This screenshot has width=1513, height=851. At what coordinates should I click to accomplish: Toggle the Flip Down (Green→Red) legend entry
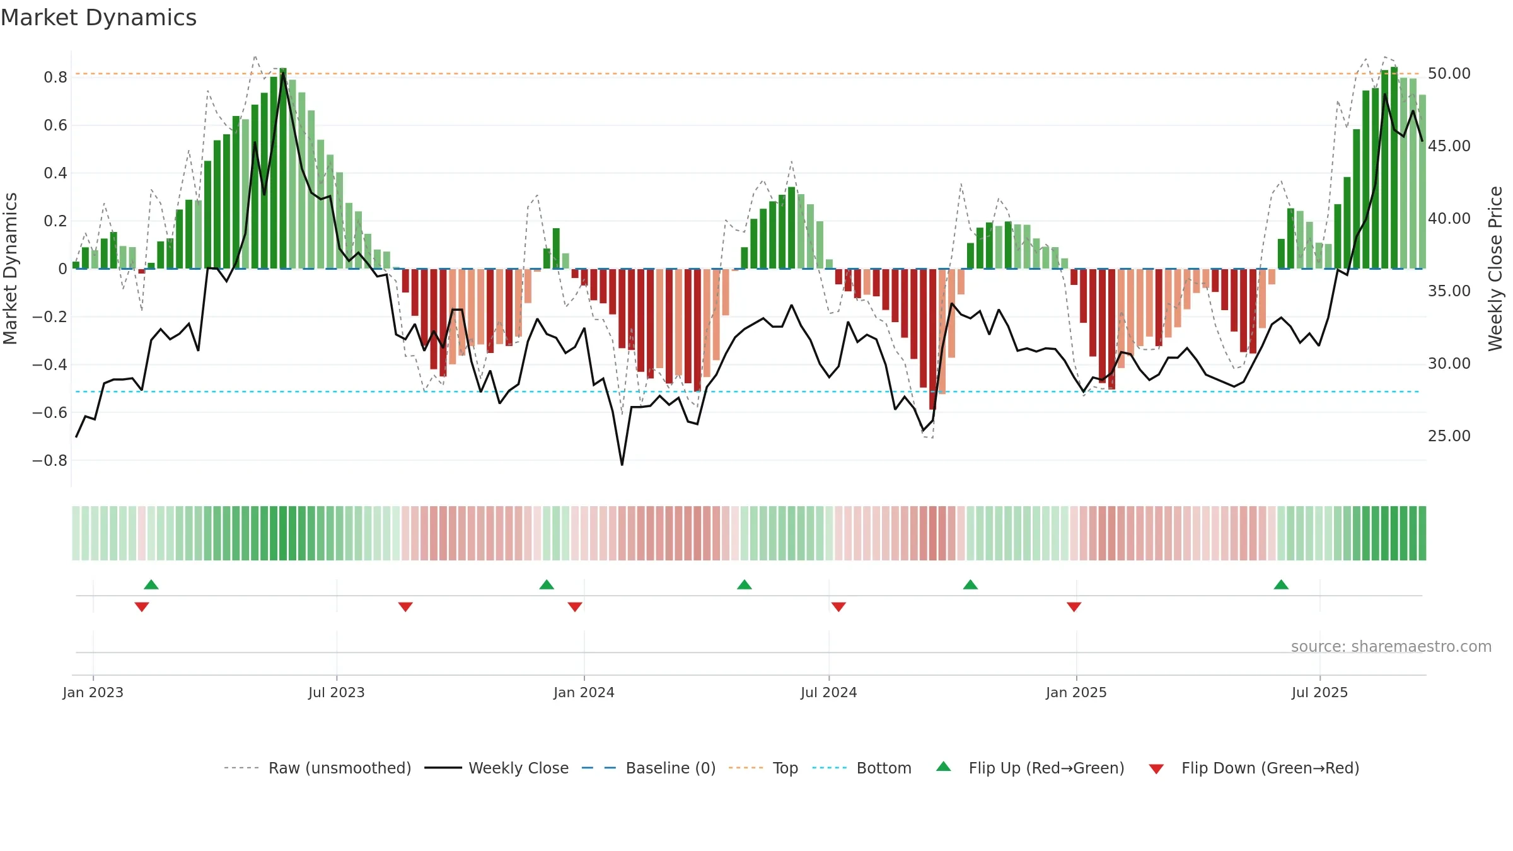[1254, 768]
